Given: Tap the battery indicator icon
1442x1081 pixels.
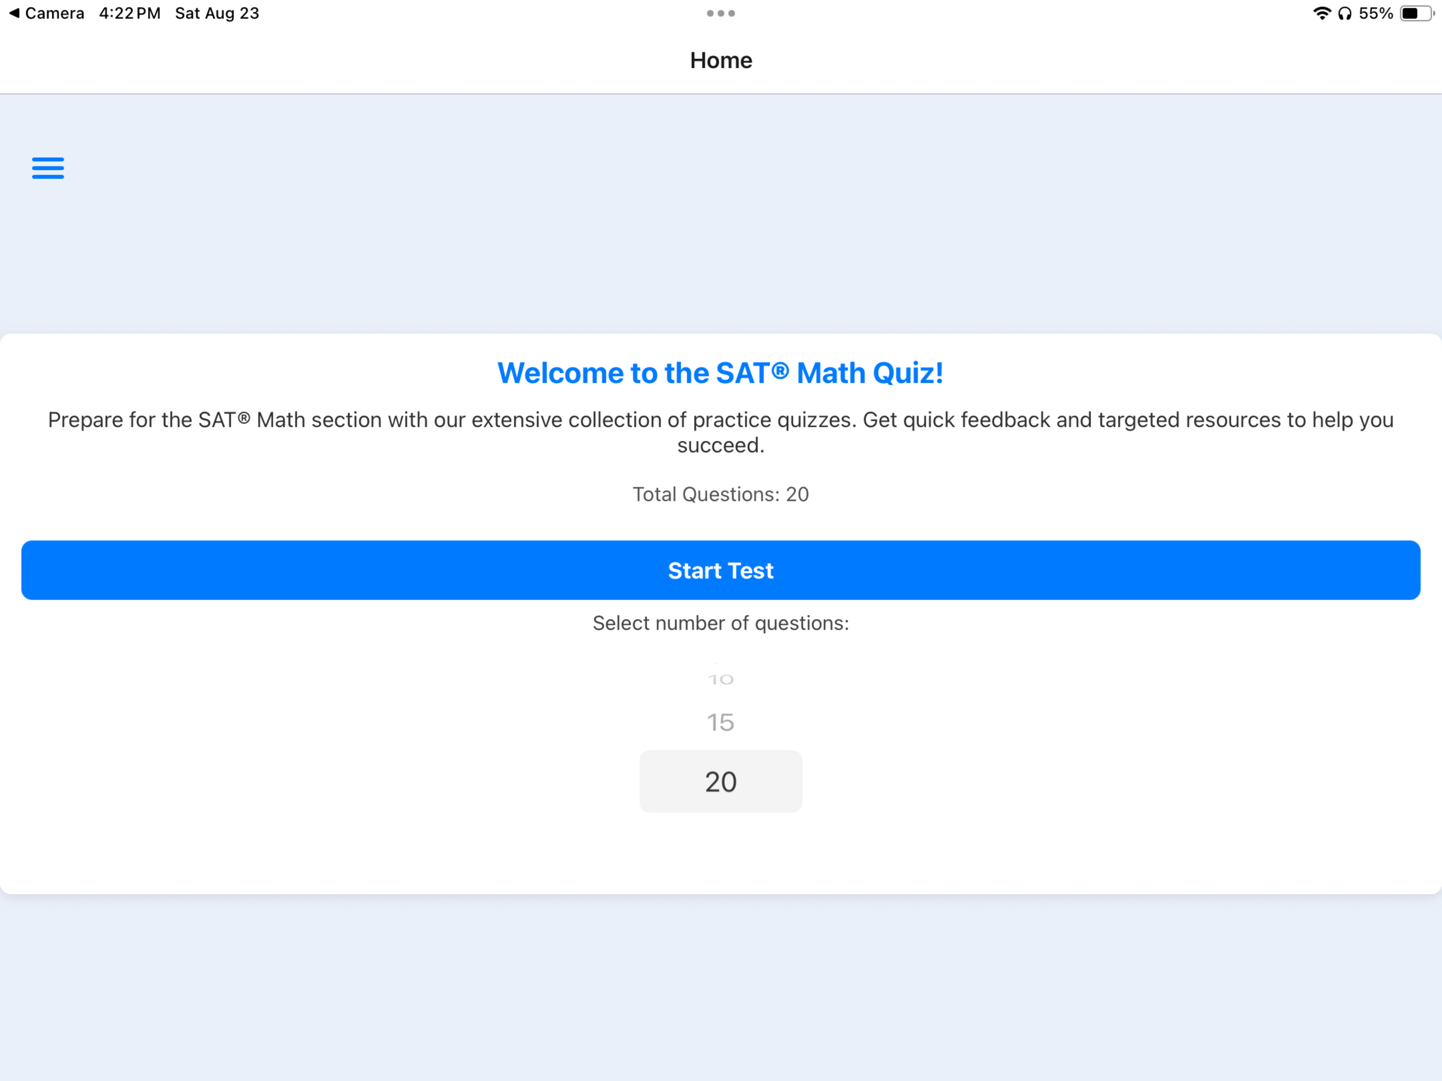Looking at the screenshot, I should 1416,14.
